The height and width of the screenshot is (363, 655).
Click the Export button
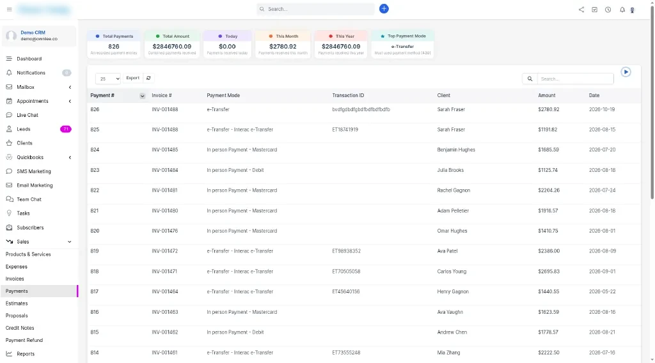[132, 78]
